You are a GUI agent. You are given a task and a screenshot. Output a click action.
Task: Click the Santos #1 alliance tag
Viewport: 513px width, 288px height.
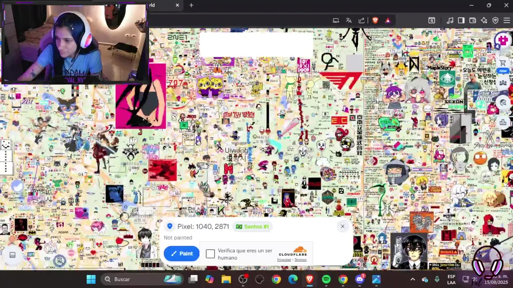pos(252,226)
